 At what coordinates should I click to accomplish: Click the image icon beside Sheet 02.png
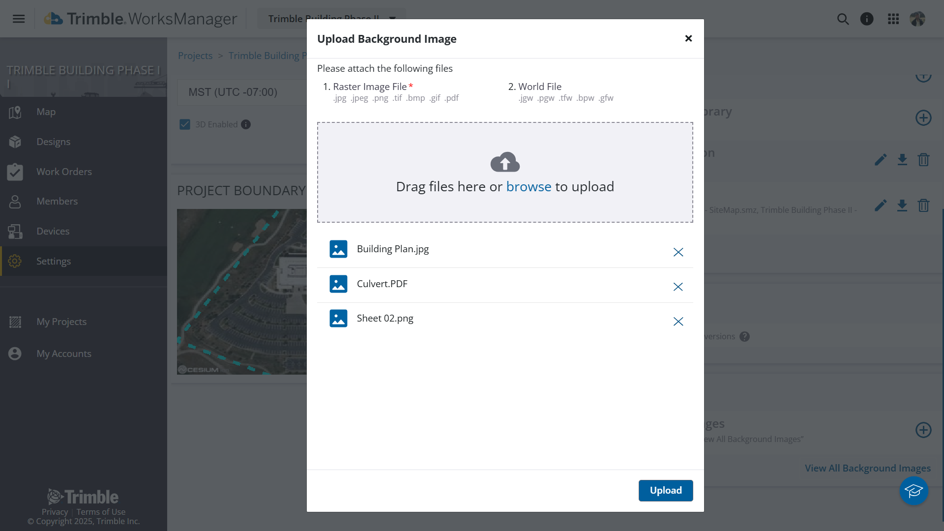338,318
